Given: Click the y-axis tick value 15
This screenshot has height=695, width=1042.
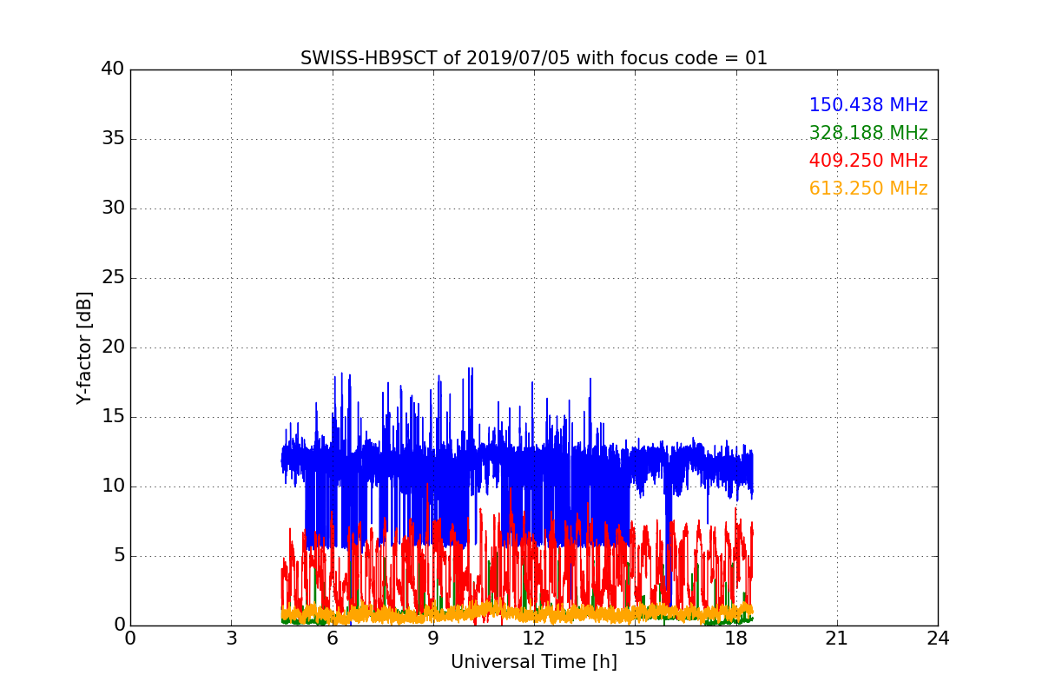Looking at the screenshot, I should click(113, 417).
